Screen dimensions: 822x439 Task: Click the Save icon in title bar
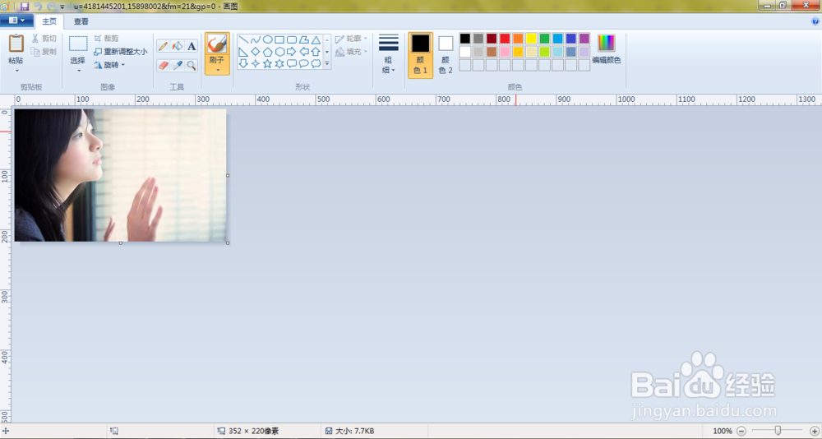click(25, 7)
